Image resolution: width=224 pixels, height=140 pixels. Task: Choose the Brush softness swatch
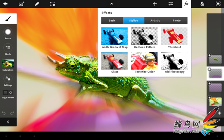(8, 32)
